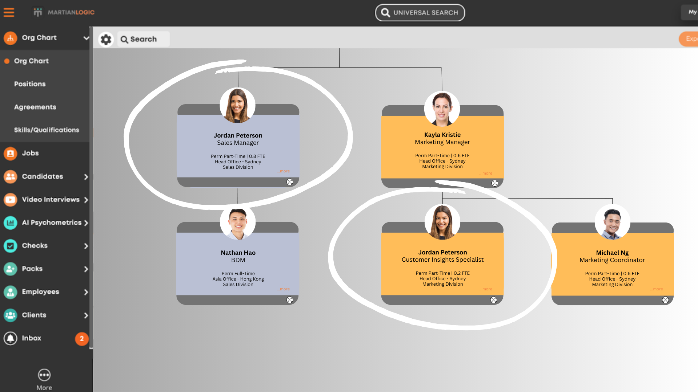Viewport: 698px width, 392px height.
Task: Open the Agreements menu item
Action: pos(35,107)
